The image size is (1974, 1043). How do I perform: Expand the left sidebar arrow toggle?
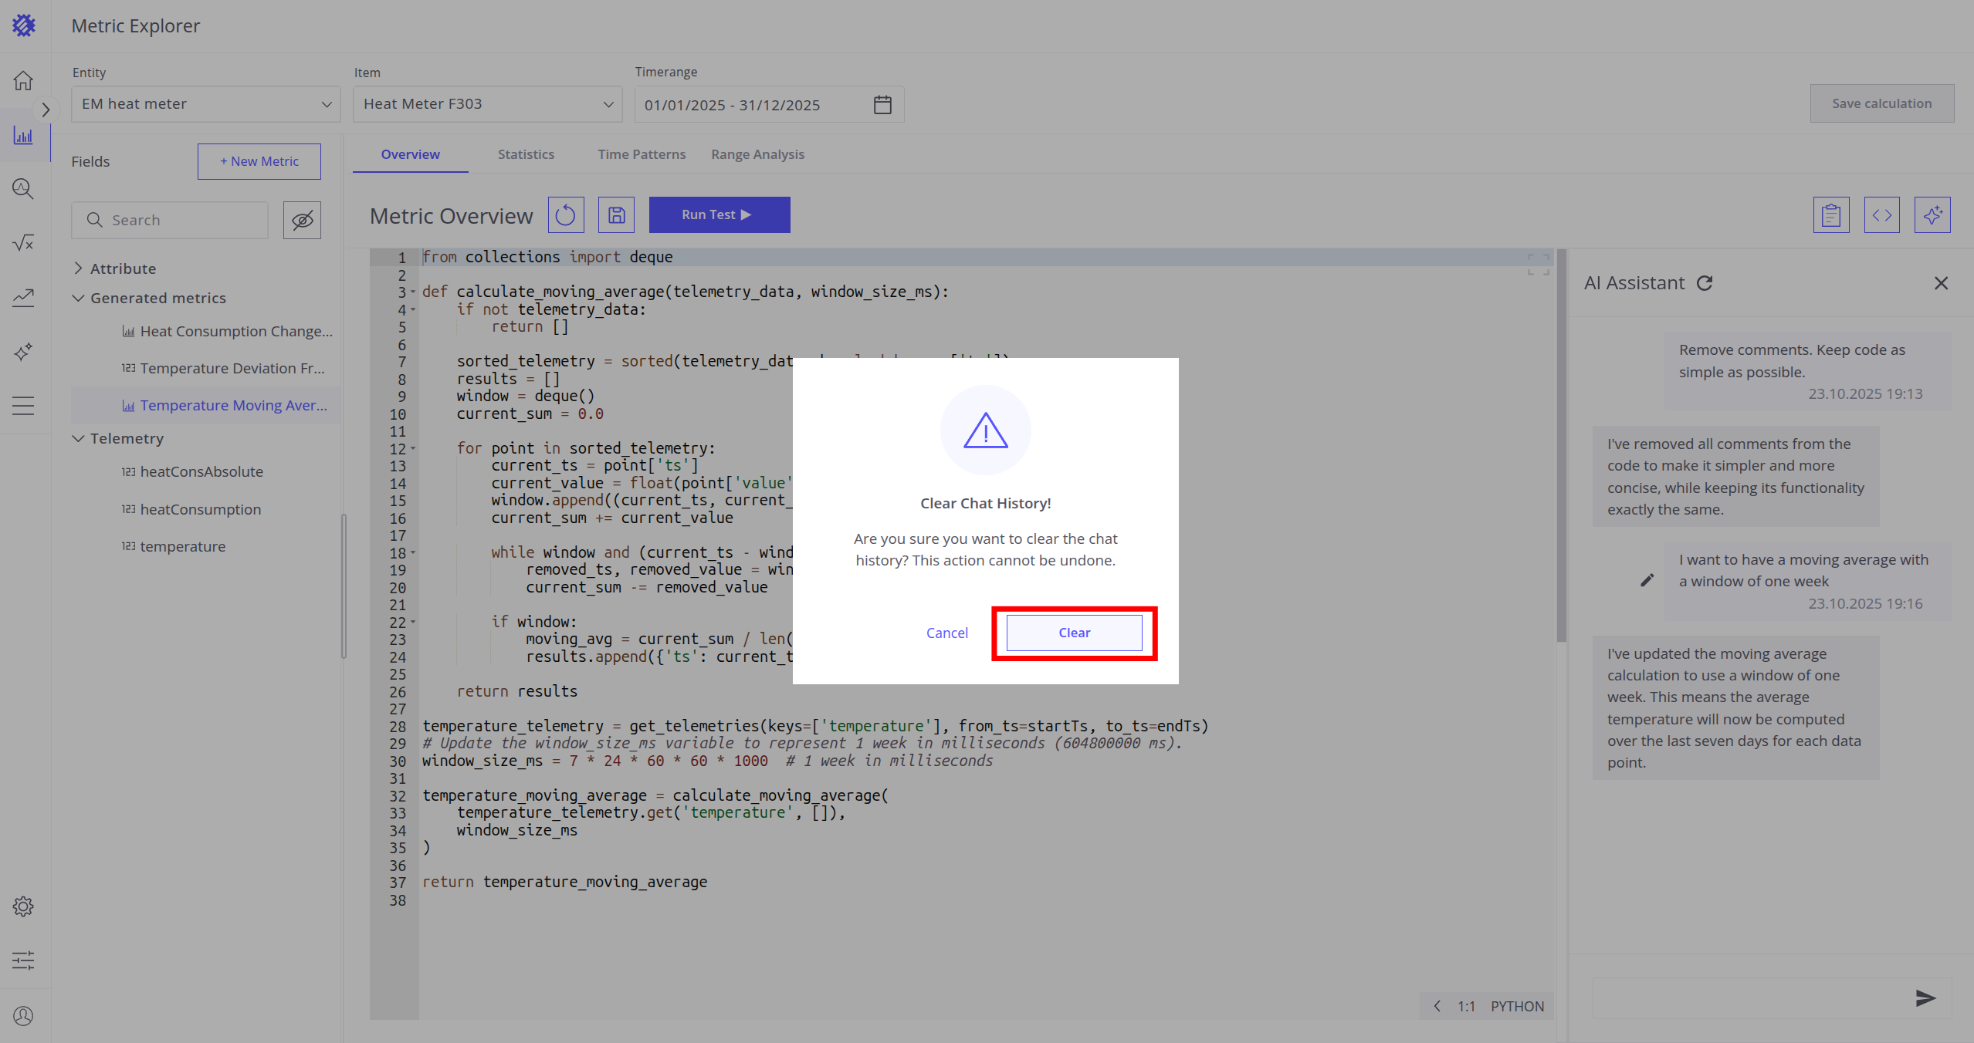(46, 110)
